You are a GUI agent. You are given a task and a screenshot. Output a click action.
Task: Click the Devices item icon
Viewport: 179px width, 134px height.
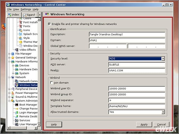[x=17, y=66]
